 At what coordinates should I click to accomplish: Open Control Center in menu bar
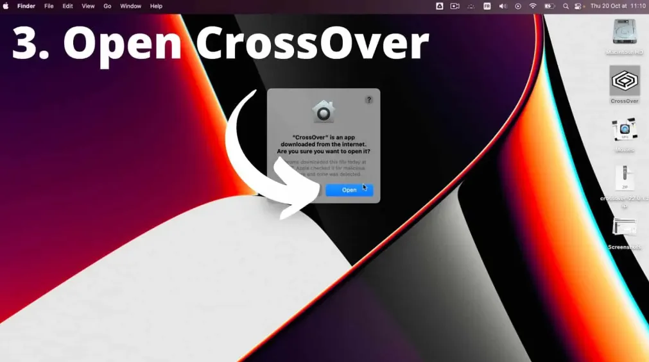pyautogui.click(x=578, y=6)
